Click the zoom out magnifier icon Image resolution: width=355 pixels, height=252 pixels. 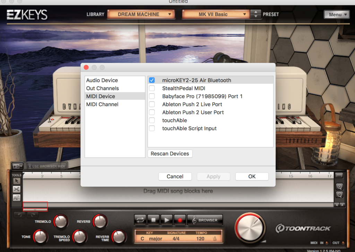339,194
